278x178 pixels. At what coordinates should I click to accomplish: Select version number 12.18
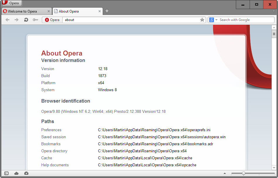(103, 69)
